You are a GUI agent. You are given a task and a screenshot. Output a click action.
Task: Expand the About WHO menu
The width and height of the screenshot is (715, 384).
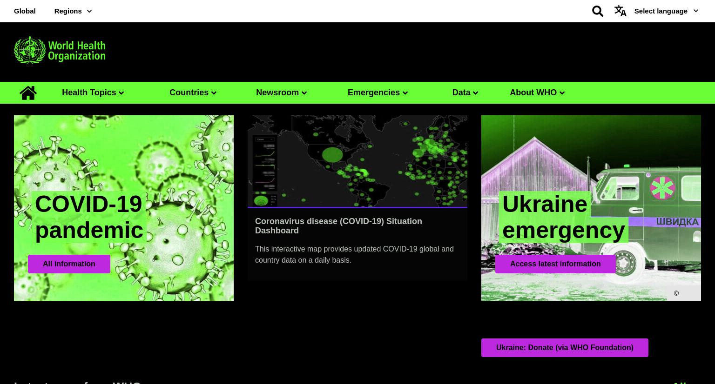[x=537, y=93]
